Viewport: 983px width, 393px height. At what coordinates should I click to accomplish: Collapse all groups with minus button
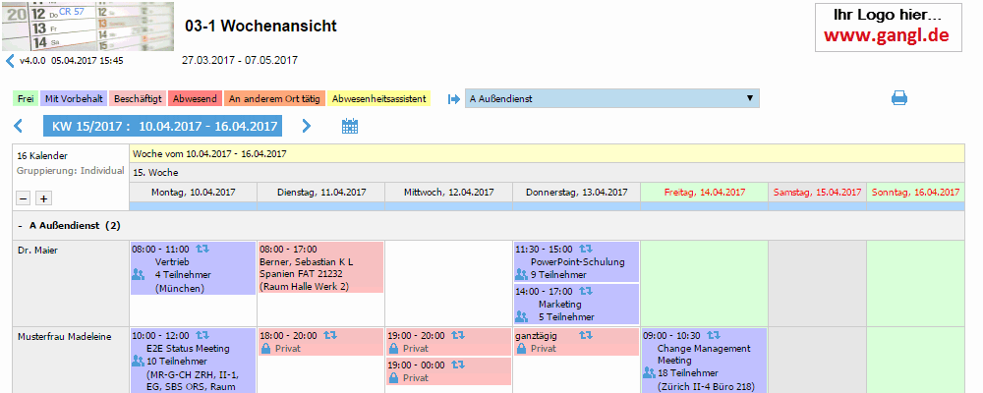tap(24, 197)
